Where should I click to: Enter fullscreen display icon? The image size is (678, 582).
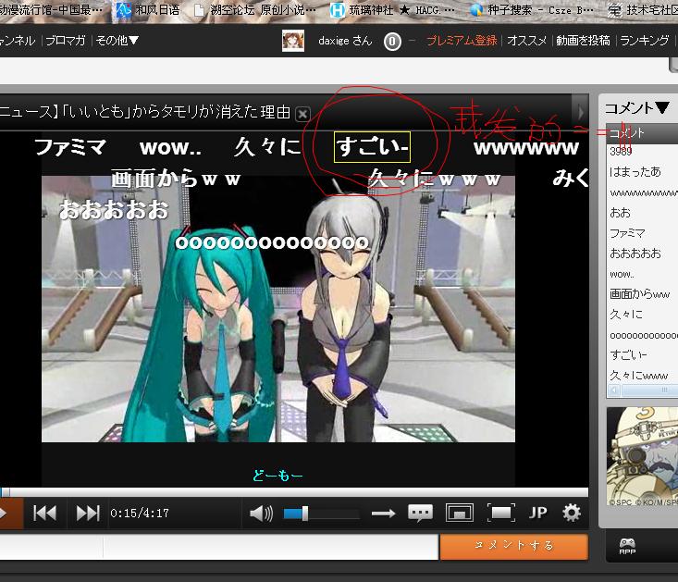click(500, 514)
